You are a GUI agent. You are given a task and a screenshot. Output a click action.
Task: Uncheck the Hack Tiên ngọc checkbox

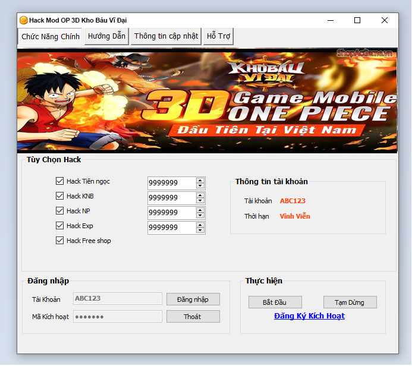[x=59, y=181]
